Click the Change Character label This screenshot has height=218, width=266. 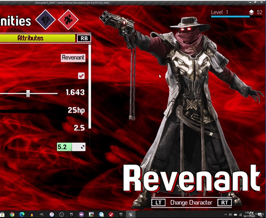point(191,203)
